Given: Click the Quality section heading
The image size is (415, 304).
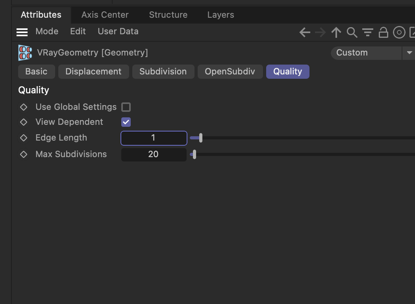Looking at the screenshot, I should point(33,90).
